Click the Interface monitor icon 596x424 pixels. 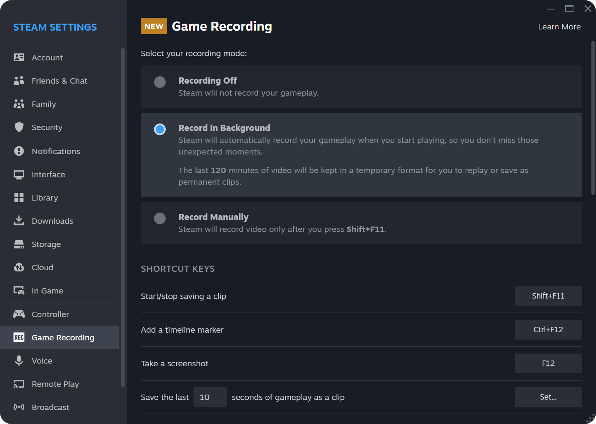tap(19, 174)
